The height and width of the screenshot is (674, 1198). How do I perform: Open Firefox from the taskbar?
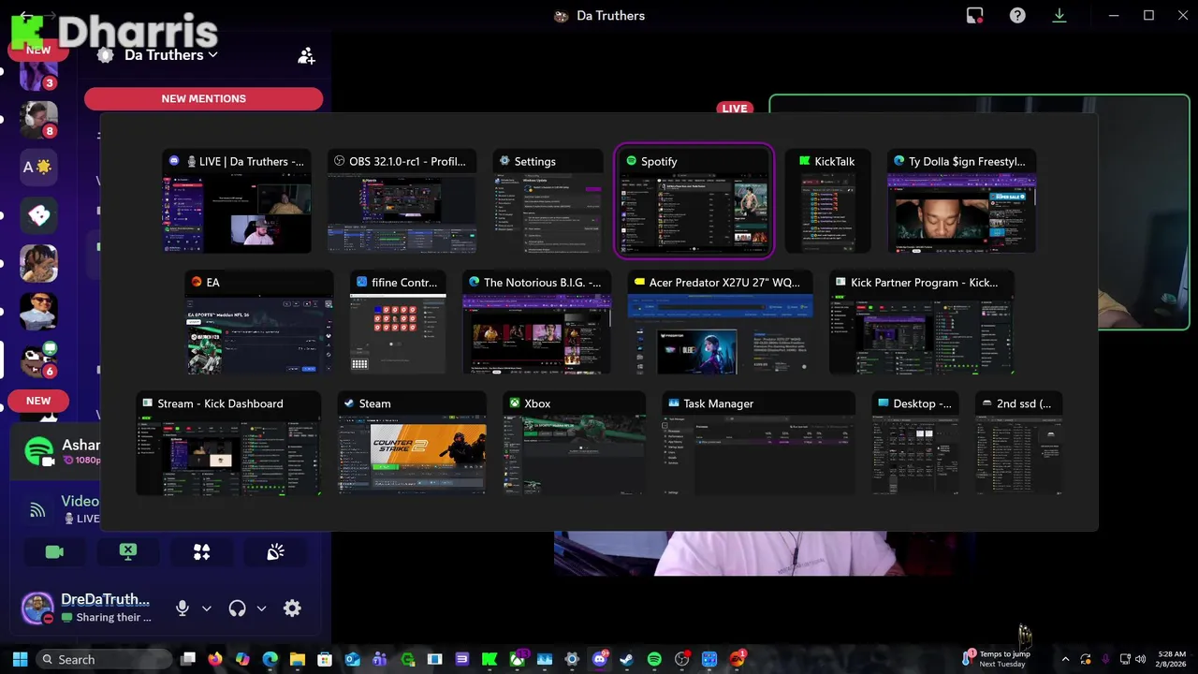[x=215, y=659]
